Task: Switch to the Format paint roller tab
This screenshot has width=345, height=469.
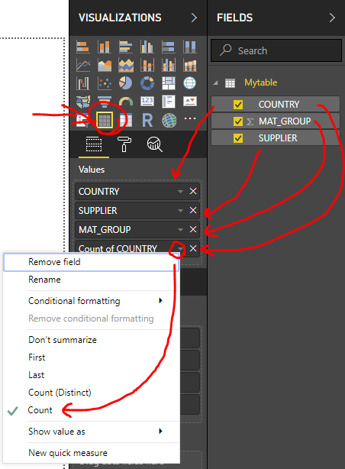Action: pyautogui.click(x=124, y=144)
